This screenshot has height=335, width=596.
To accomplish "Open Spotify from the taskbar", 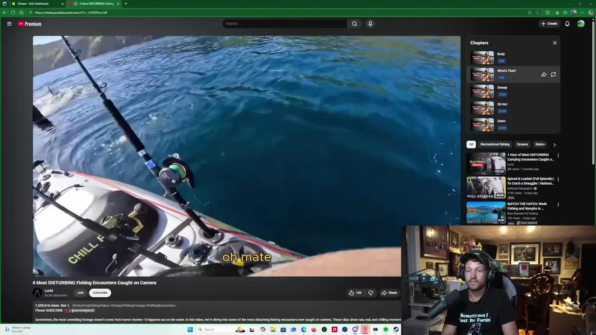I will point(386,329).
